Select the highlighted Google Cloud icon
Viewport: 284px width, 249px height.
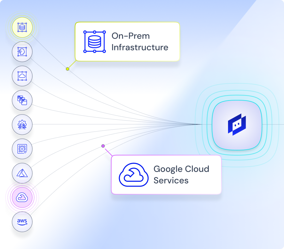coord(22,198)
